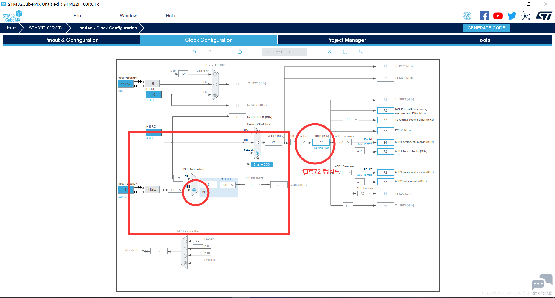This screenshot has height=298, width=555.
Task: Click the To FLITFCLK value box
Action: [x=237, y=117]
